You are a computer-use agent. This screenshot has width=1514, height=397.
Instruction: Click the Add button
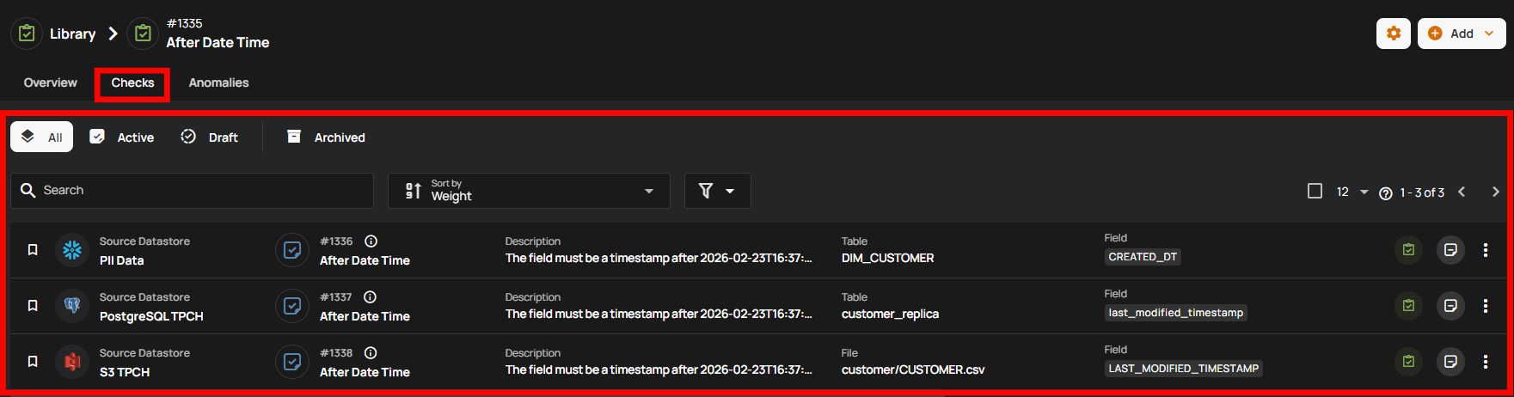coord(1461,34)
